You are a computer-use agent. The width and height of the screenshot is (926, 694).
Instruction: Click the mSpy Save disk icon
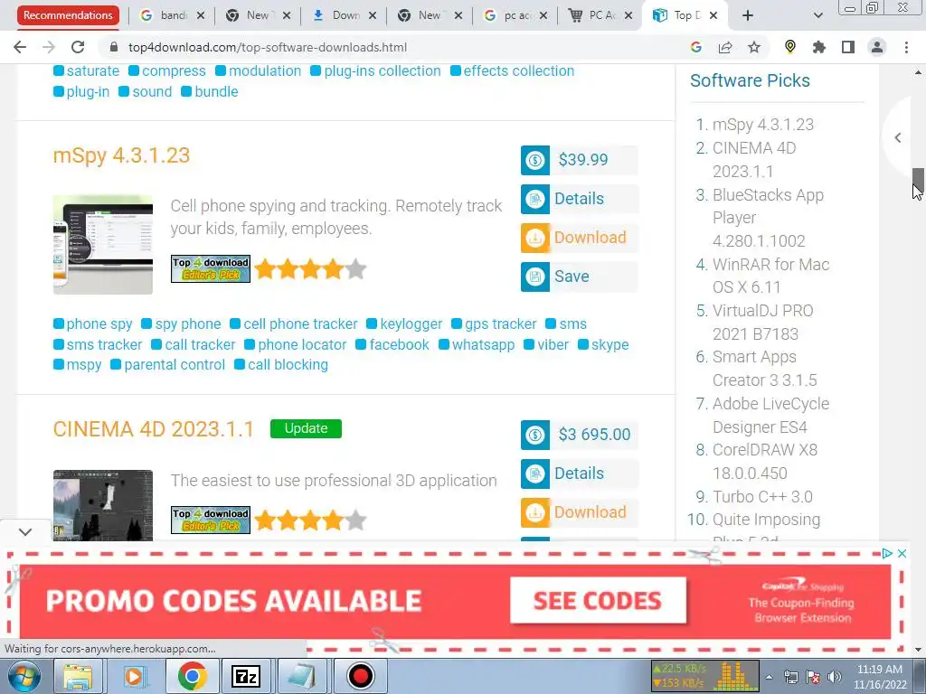pyautogui.click(x=535, y=277)
